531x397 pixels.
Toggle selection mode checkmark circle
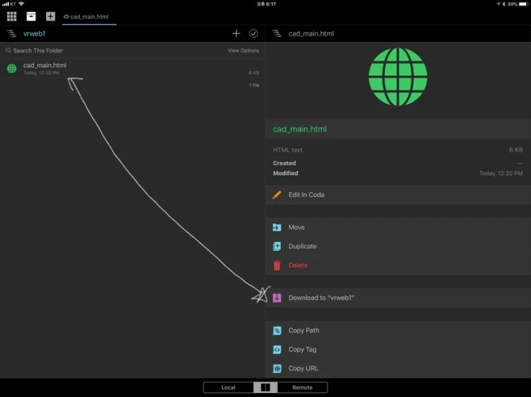click(x=253, y=34)
